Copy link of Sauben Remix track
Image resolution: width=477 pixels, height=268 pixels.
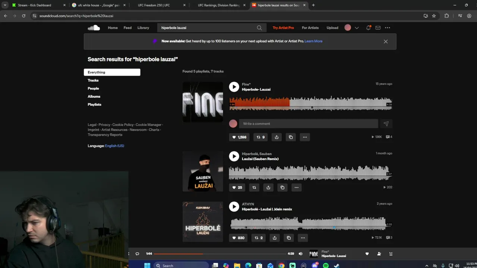pyautogui.click(x=282, y=187)
